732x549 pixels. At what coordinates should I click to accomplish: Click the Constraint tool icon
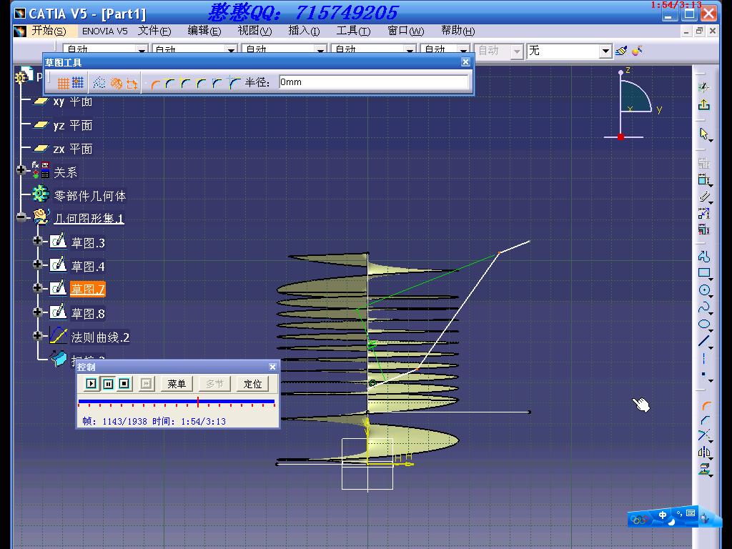click(x=704, y=179)
